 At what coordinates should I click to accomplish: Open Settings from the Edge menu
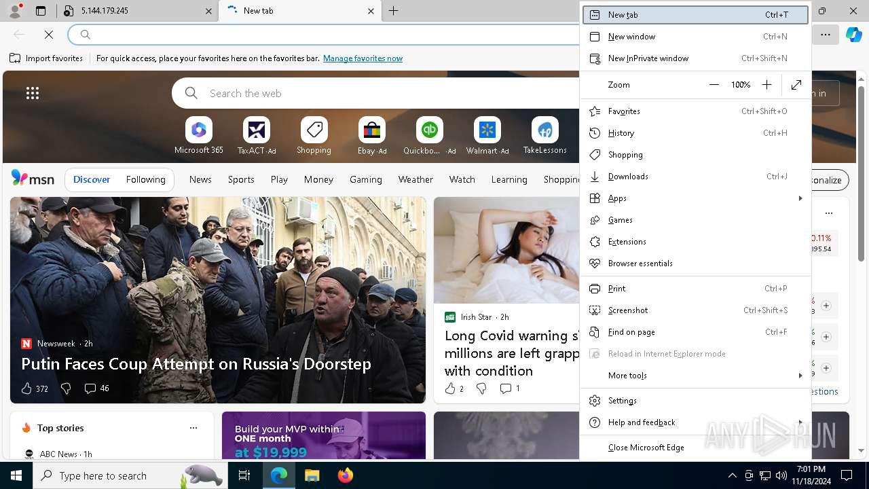696,401
